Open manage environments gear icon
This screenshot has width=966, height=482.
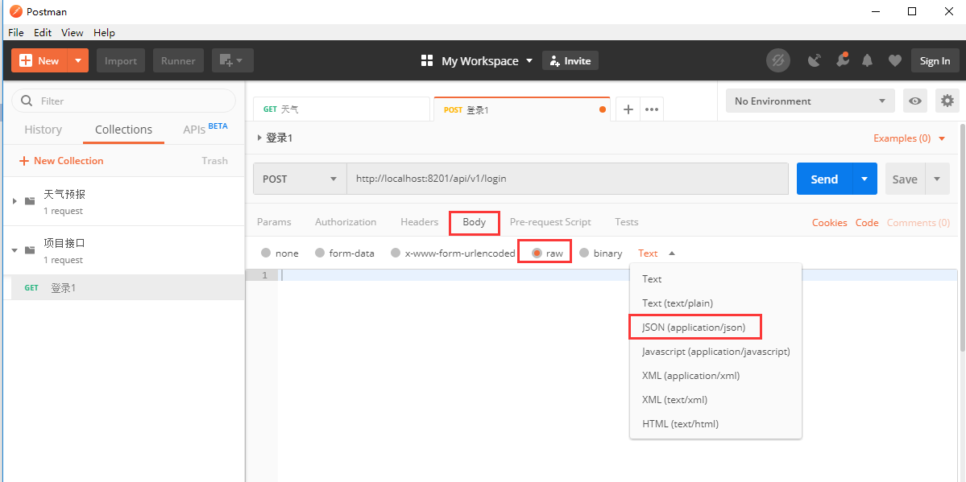[947, 101]
